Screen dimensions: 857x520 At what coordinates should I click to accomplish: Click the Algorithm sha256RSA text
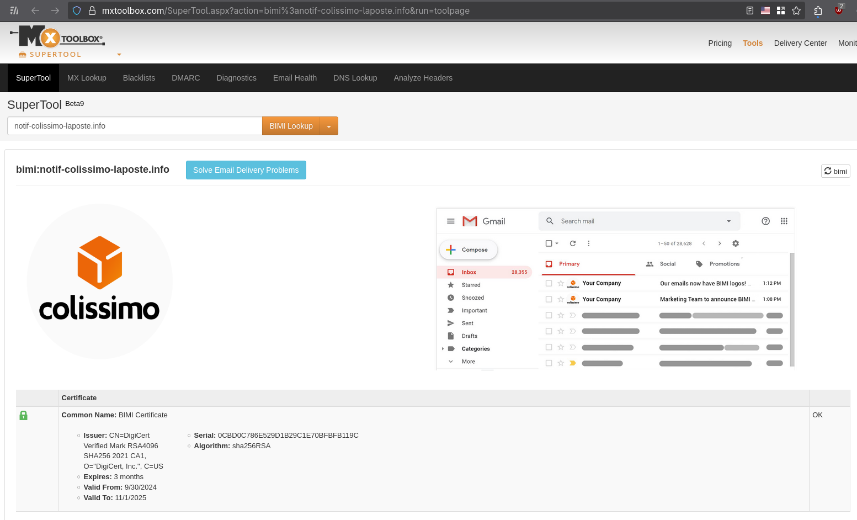click(232, 445)
